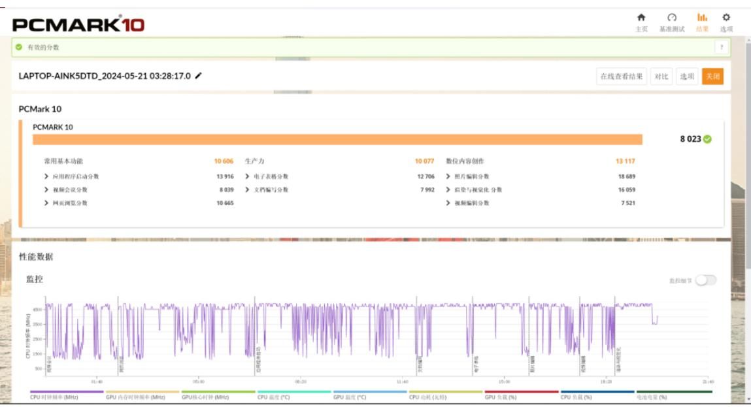This screenshot has width=751, height=407.
Task: Click the 数位内容创作 heading
Action: (x=465, y=161)
